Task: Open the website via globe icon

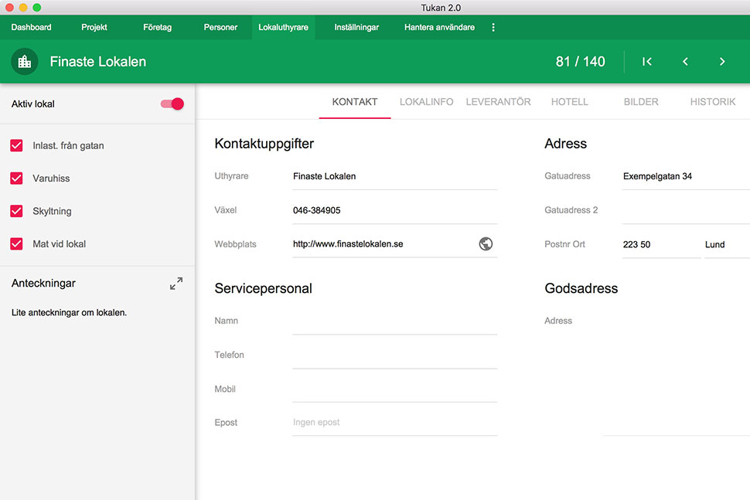Action: [x=486, y=243]
